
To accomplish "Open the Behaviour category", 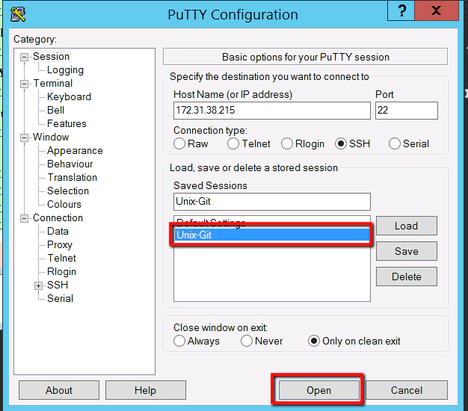I will [x=70, y=164].
